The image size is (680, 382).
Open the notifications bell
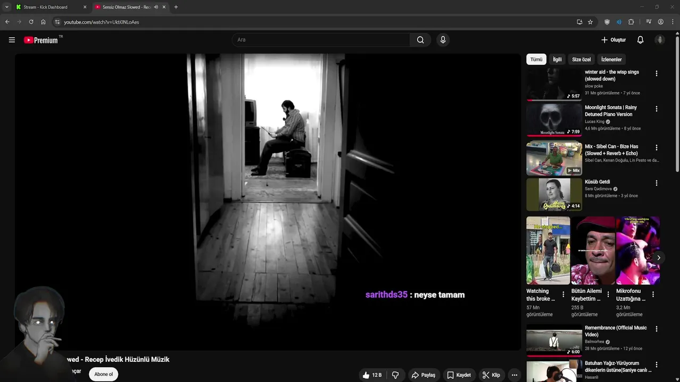click(x=640, y=40)
